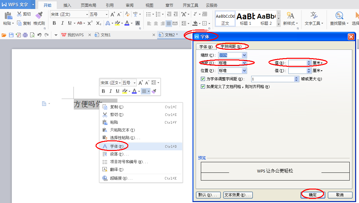Click the spacing value (值 B) input field
This screenshot has width=359, height=203.
[298, 63]
